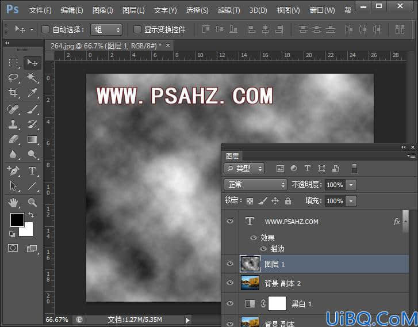The width and height of the screenshot is (418, 327).
Task: Hide 黑白 1 adjustment layer
Action: (x=230, y=303)
